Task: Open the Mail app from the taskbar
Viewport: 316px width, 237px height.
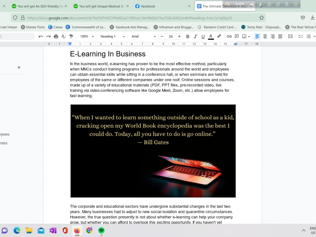Action: pos(41,230)
